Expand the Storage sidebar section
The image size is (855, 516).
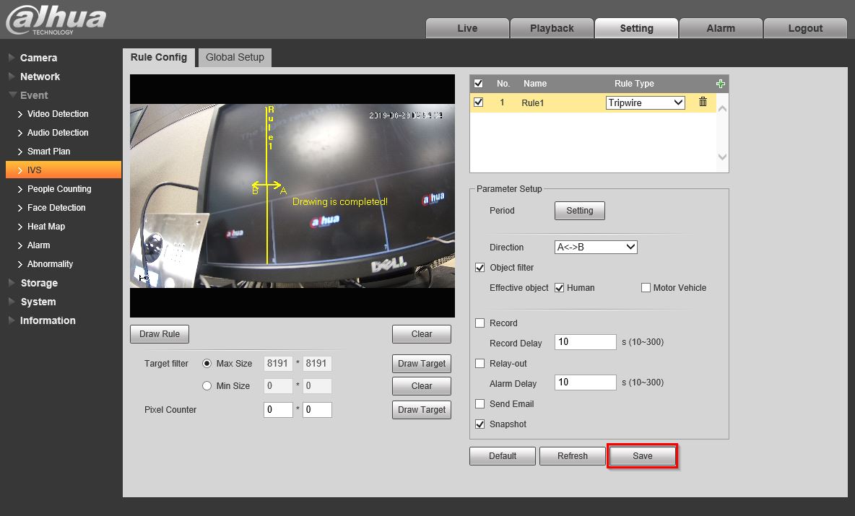coord(38,283)
